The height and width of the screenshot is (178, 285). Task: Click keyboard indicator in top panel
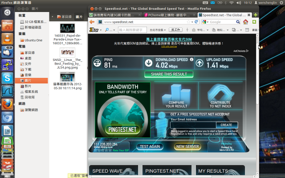(205, 3)
